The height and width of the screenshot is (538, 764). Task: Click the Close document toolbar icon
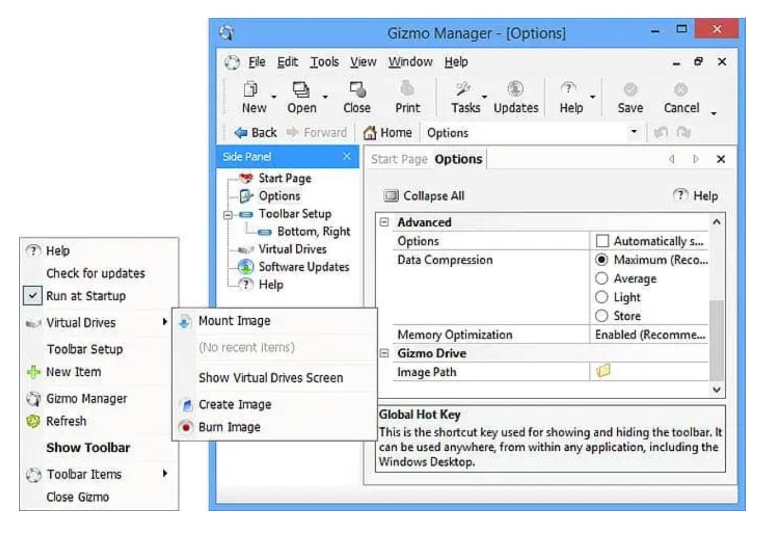[357, 89]
